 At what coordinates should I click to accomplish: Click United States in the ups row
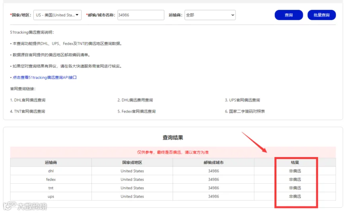pyautogui.click(x=132, y=196)
